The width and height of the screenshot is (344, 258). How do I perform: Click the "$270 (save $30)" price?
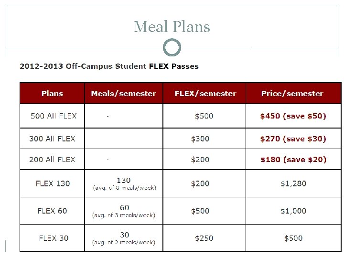[293, 139]
